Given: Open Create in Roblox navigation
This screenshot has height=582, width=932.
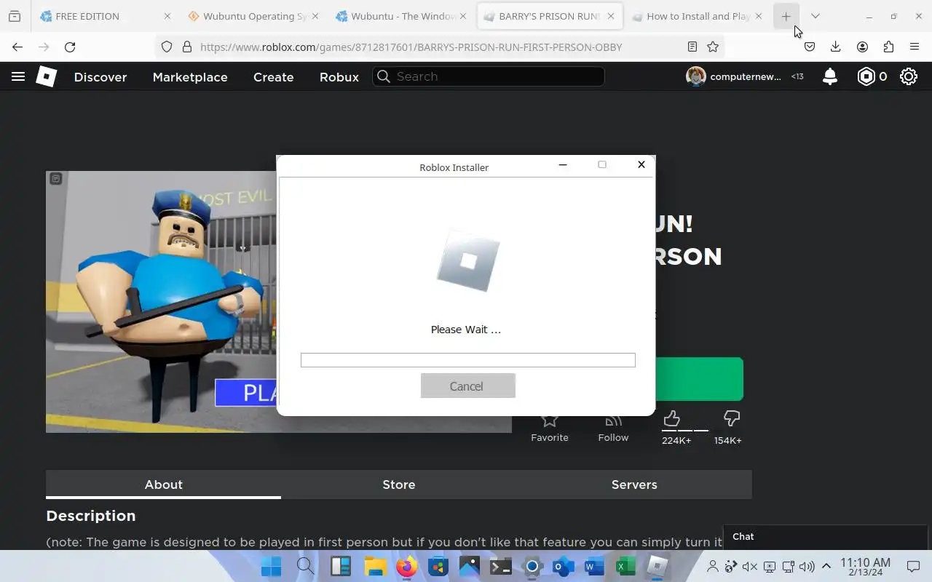Looking at the screenshot, I should coord(273,77).
